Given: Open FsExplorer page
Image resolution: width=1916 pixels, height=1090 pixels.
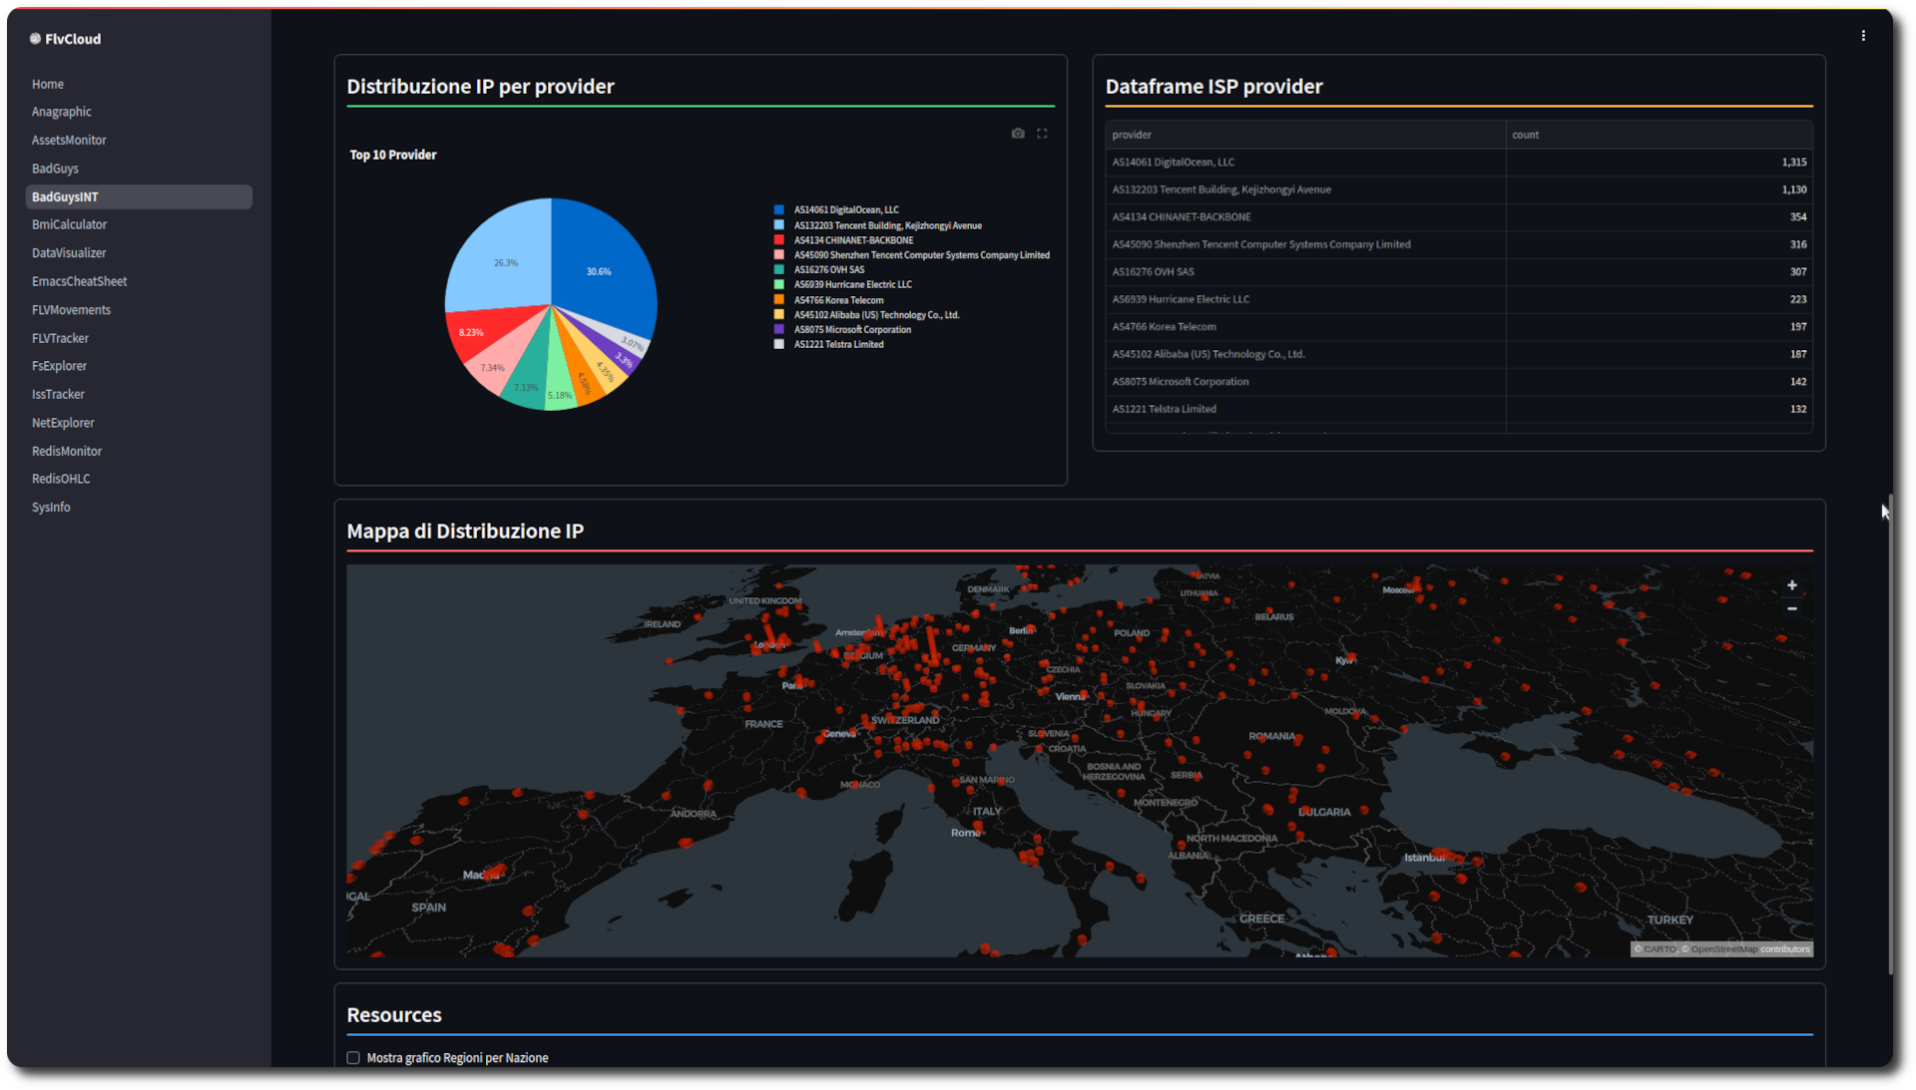Looking at the screenshot, I should pos(139,366).
